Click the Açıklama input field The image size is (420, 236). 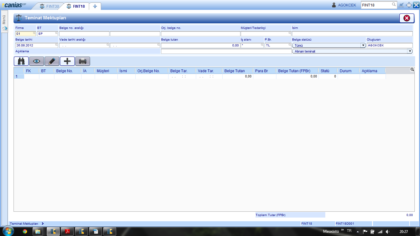tap(226, 51)
